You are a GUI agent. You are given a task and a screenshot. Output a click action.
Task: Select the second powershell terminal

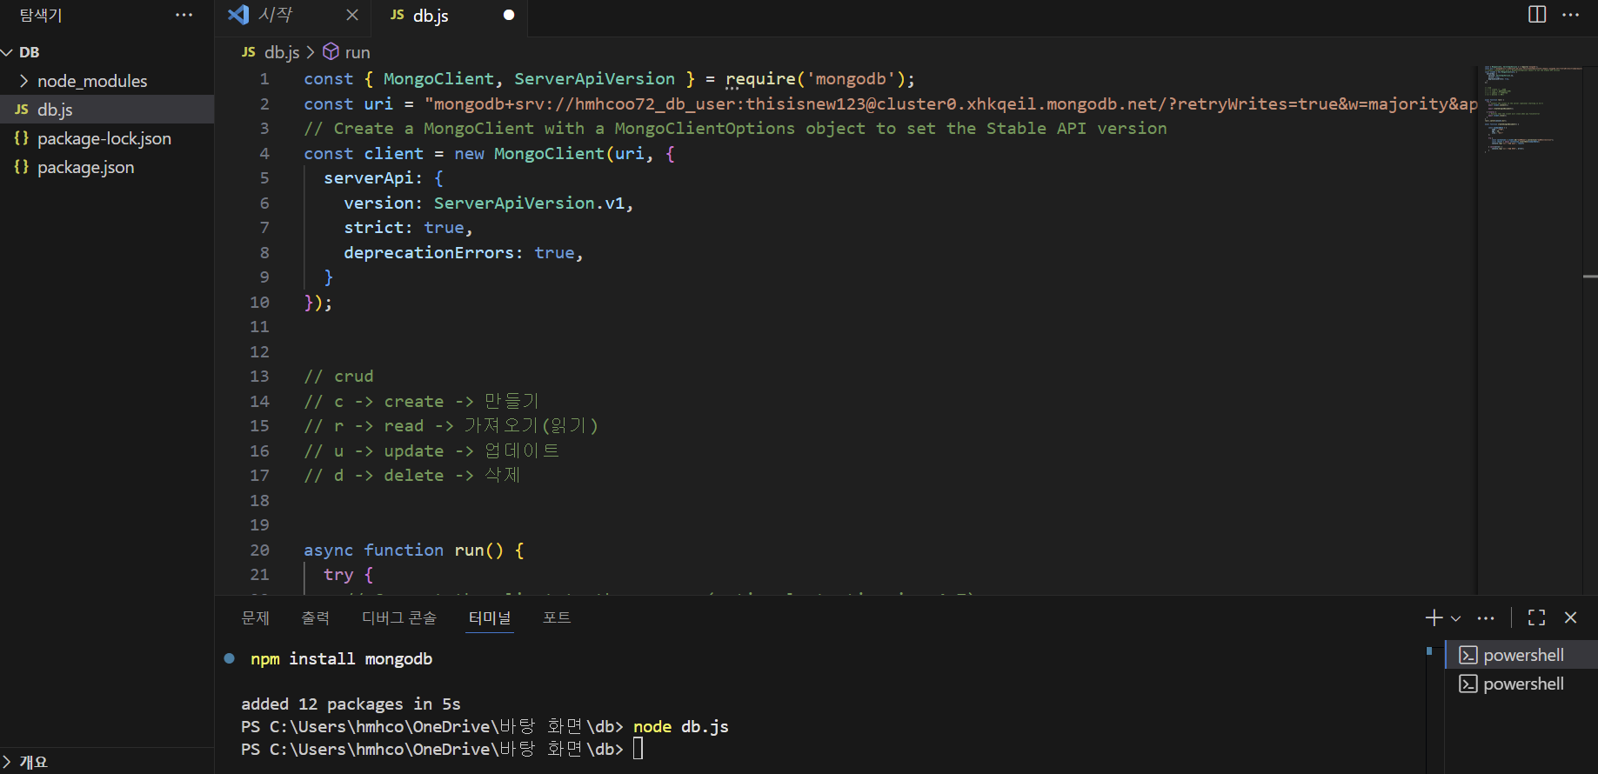[x=1522, y=684]
